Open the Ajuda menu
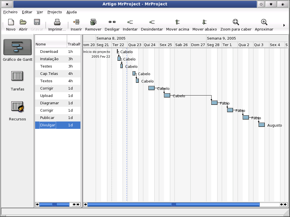This screenshot has width=290, height=217. point(72,12)
